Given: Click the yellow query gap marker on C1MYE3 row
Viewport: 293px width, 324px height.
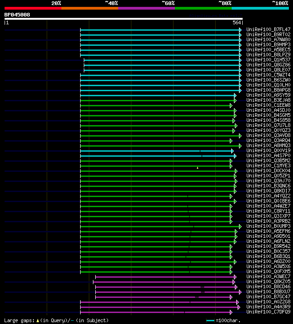Looking at the screenshot, I should [198, 168].
